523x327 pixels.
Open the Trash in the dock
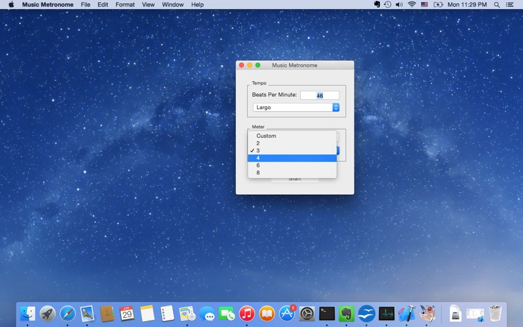point(495,314)
